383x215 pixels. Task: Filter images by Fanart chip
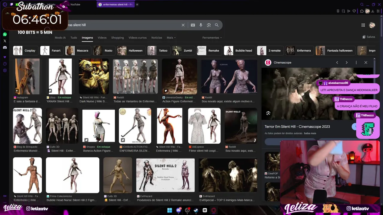tap(51, 50)
